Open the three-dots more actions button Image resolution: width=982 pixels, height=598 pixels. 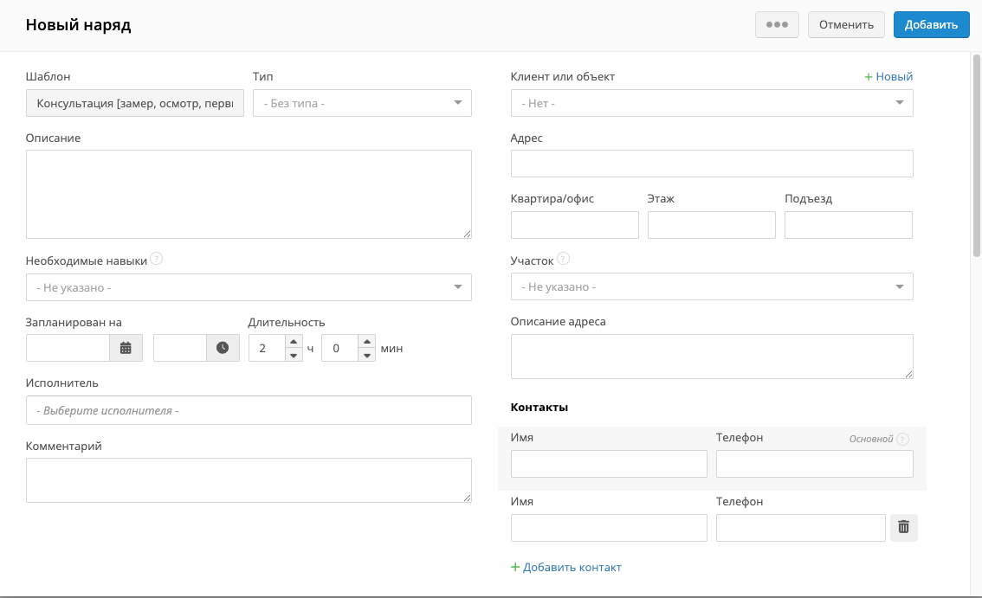[x=778, y=24]
